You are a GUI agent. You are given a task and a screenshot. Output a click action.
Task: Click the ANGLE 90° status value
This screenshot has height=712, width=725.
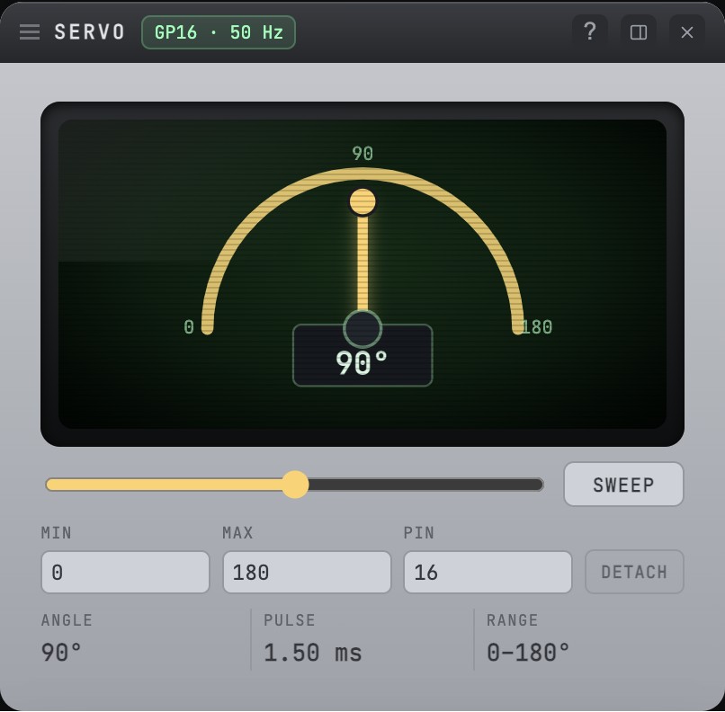click(x=61, y=653)
